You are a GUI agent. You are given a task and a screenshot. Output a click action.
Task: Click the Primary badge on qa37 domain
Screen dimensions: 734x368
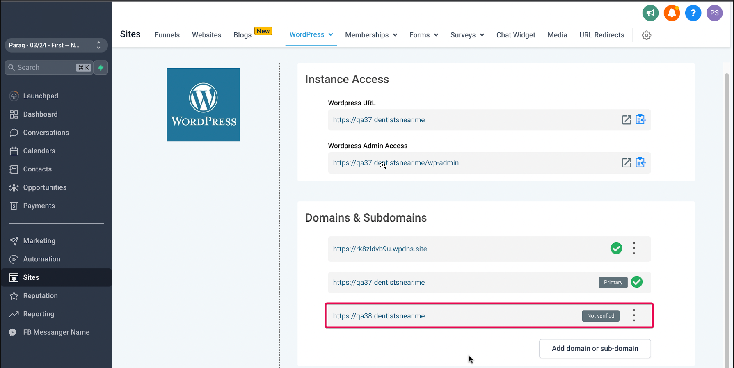(x=613, y=282)
